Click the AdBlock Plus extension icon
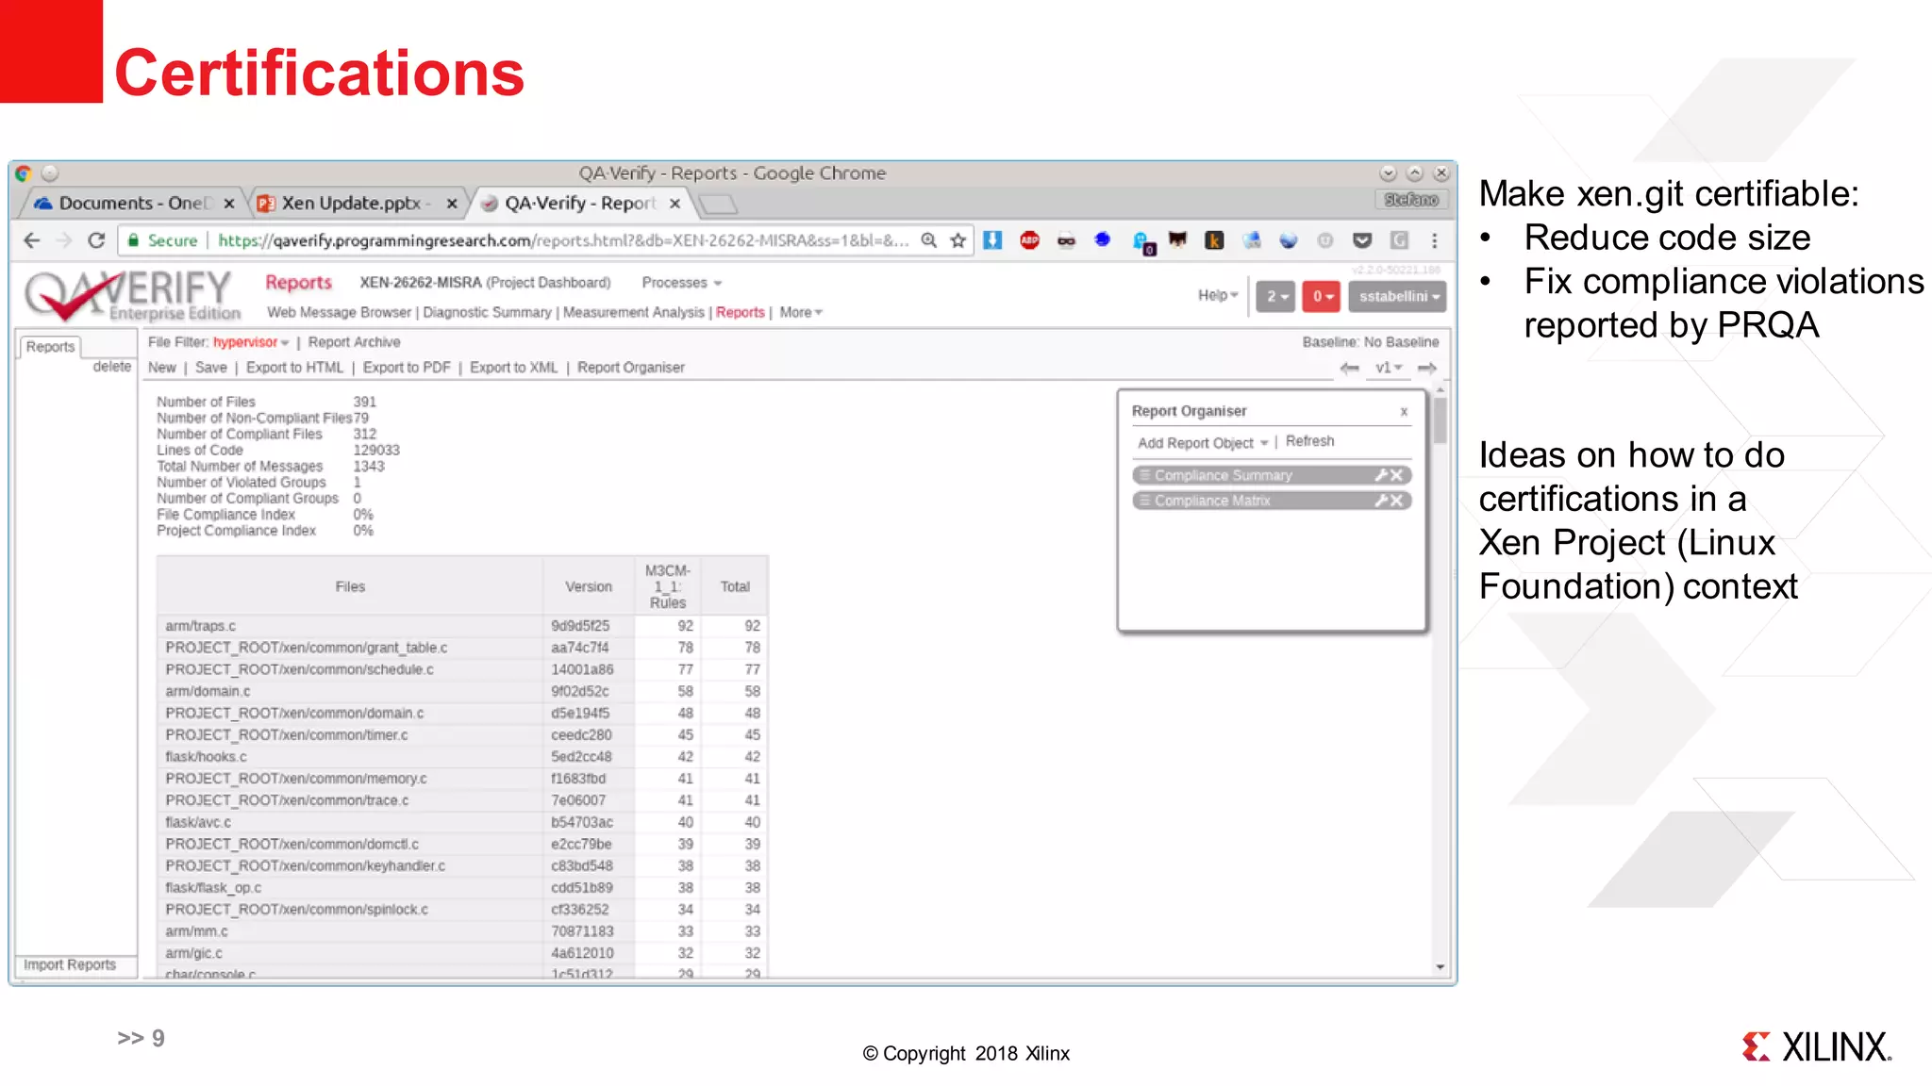Viewport: 1932px width, 1086px height. (1029, 240)
